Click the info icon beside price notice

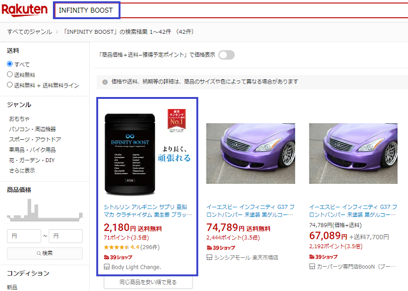coord(105,82)
